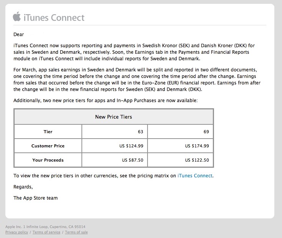Viewport: 282px width, 238px height.
Task: Click the tier number 69 cell
Action: (x=181, y=132)
